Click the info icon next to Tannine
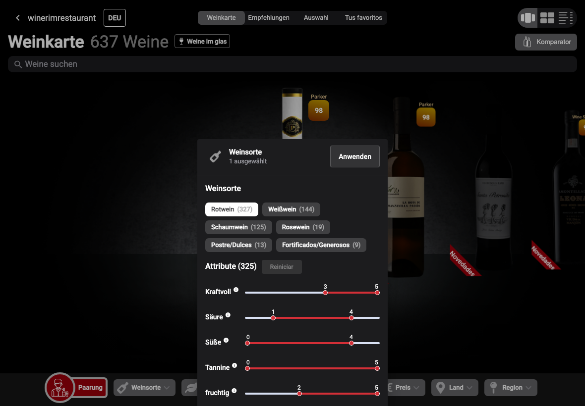This screenshot has height=406, width=585. click(x=234, y=366)
